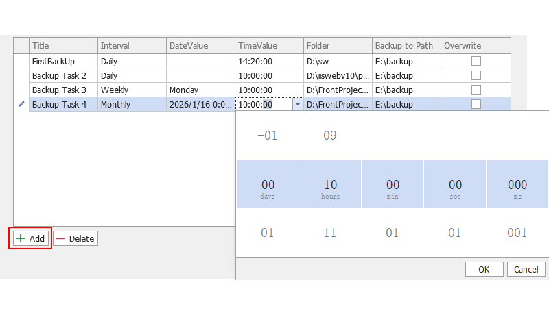
Task: Select 09 in the hours spinner
Action: tap(330, 136)
